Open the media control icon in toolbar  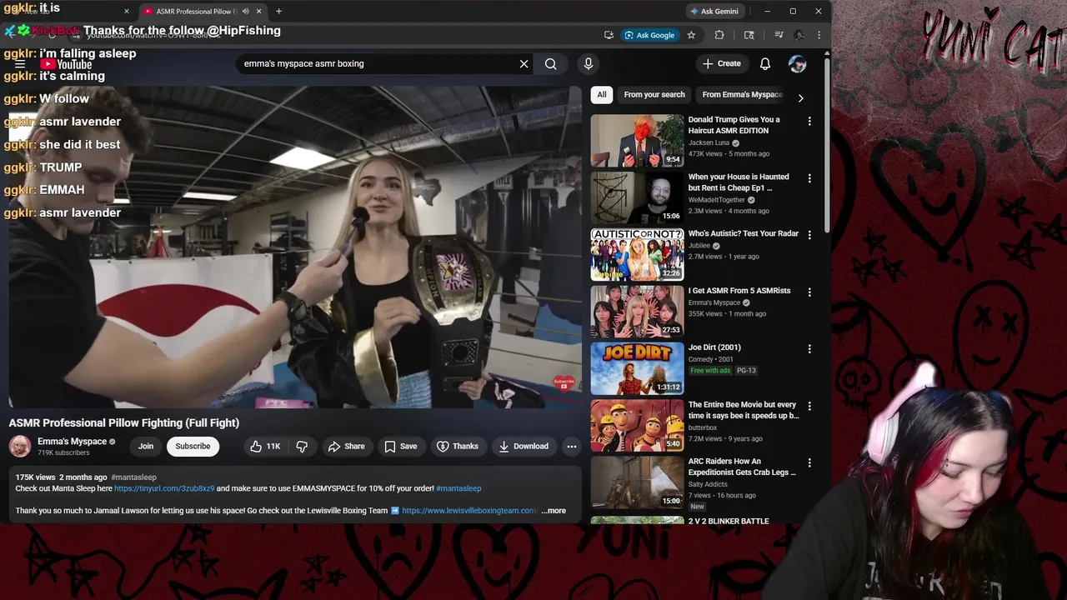pos(779,35)
